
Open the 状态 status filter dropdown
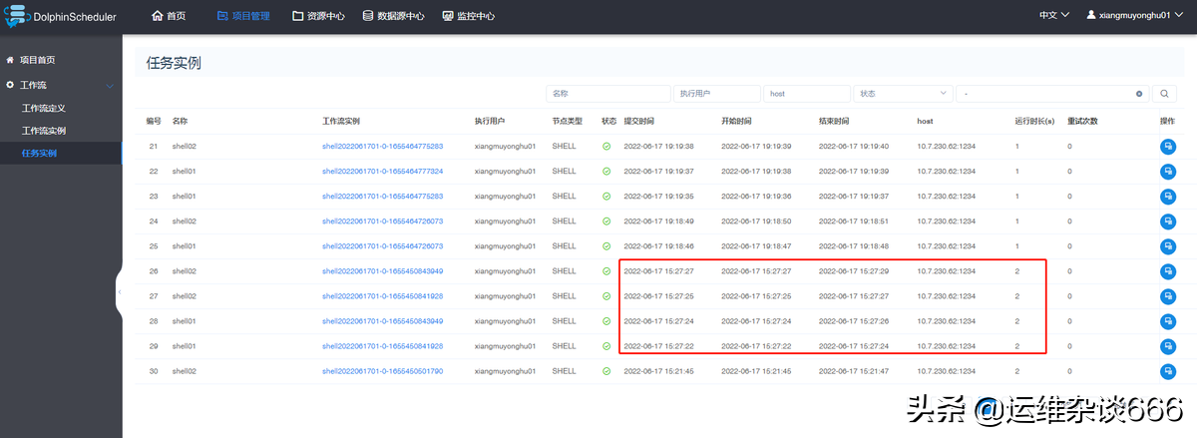[902, 93]
